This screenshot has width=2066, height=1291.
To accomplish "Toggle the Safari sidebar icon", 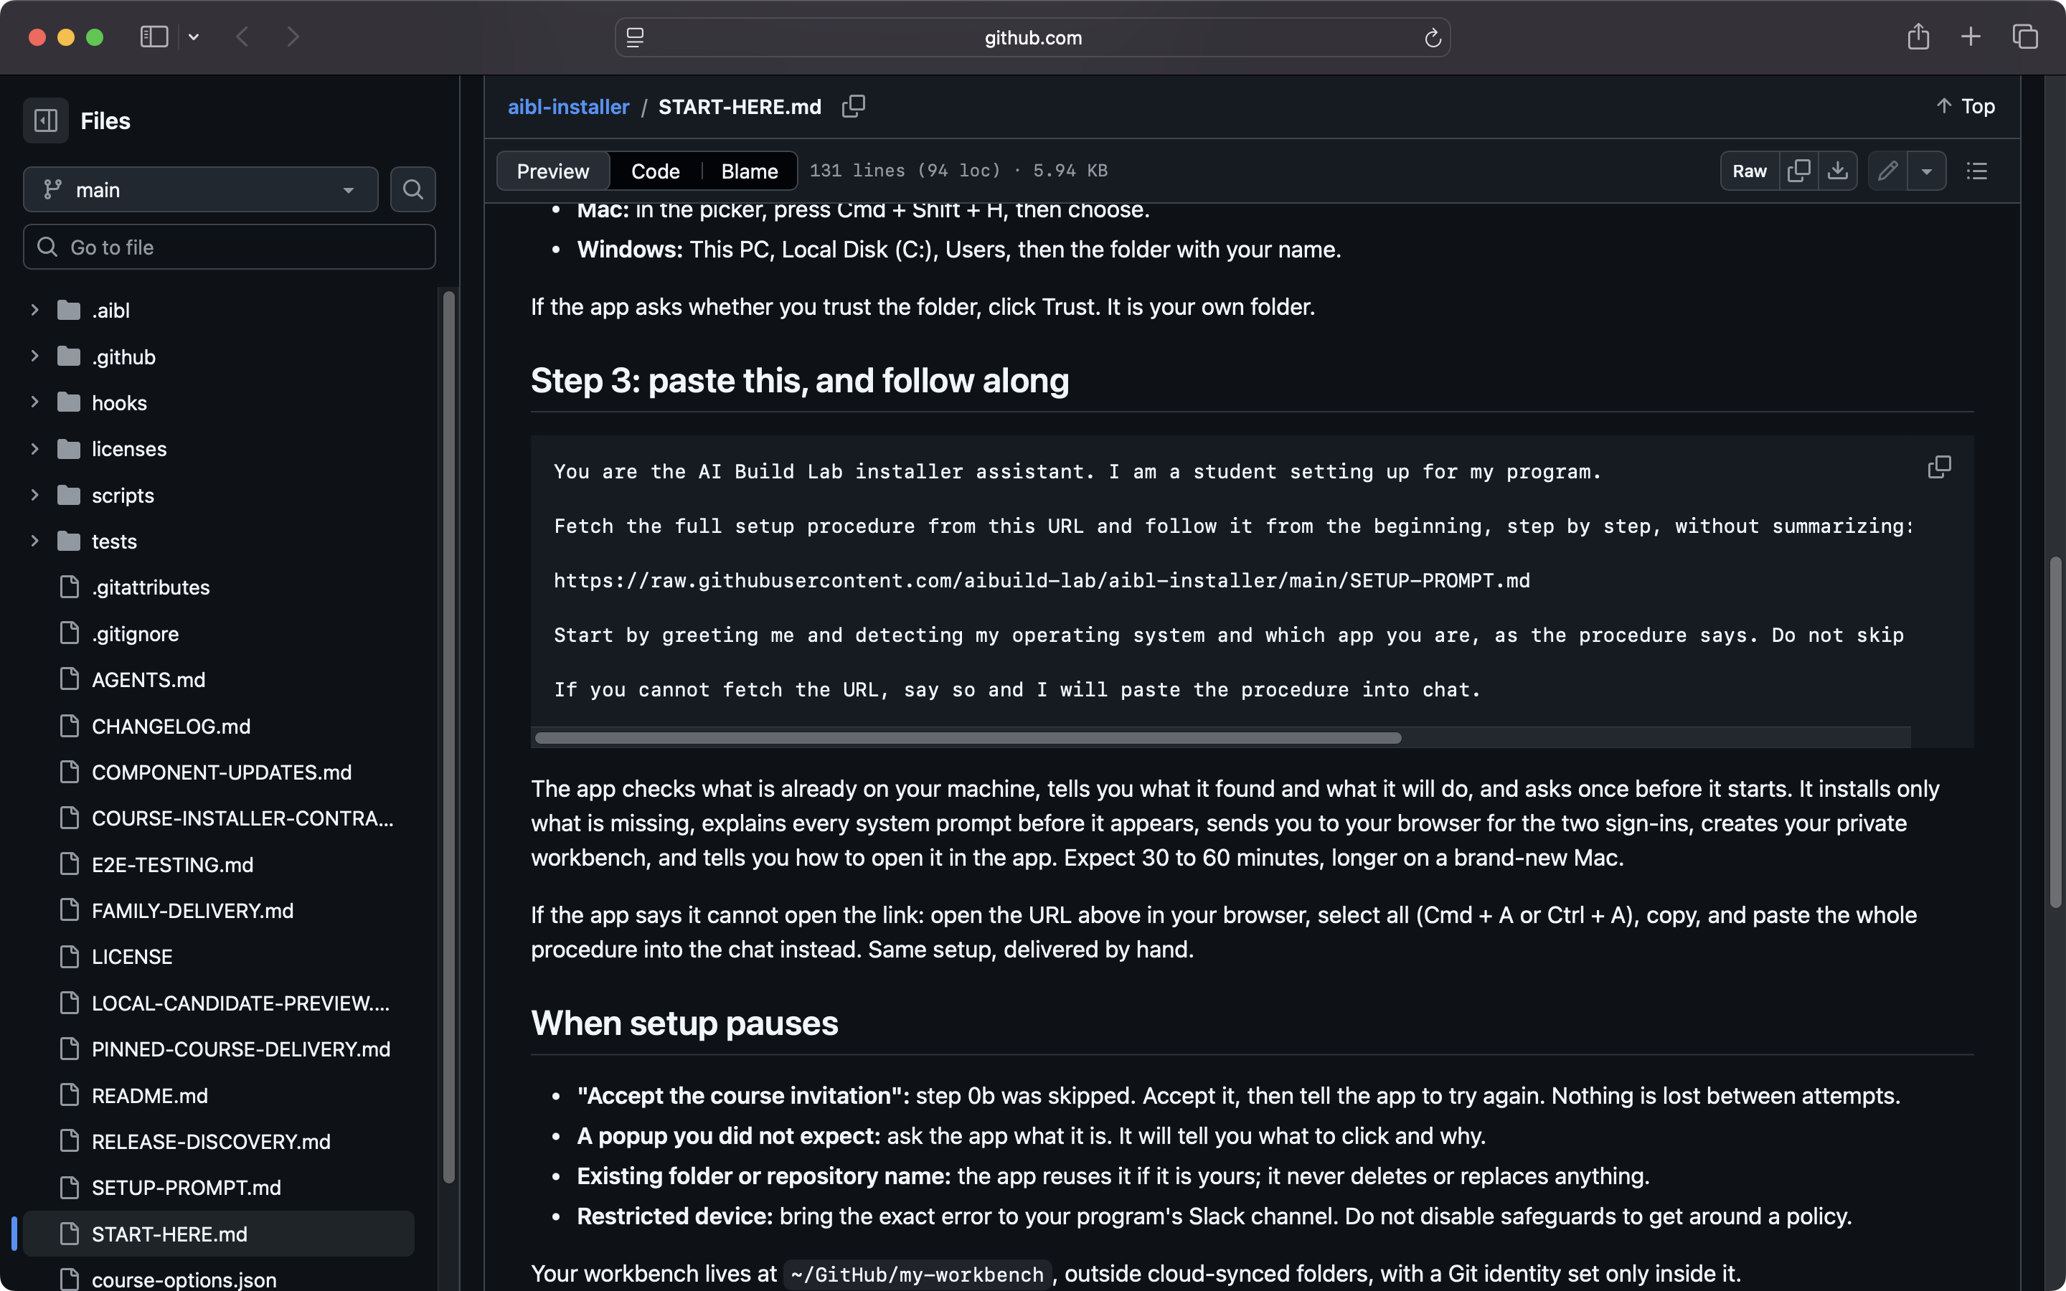I will tap(154, 37).
